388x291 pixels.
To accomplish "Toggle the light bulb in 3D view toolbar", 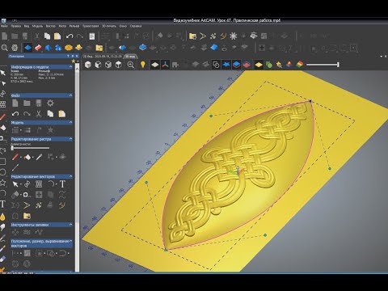I will click(143, 65).
